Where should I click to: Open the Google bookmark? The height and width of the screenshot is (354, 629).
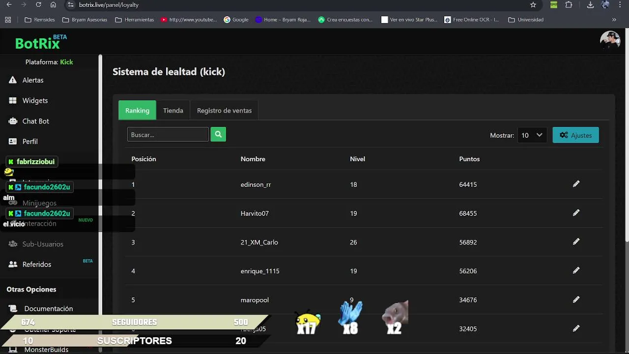pos(236,20)
